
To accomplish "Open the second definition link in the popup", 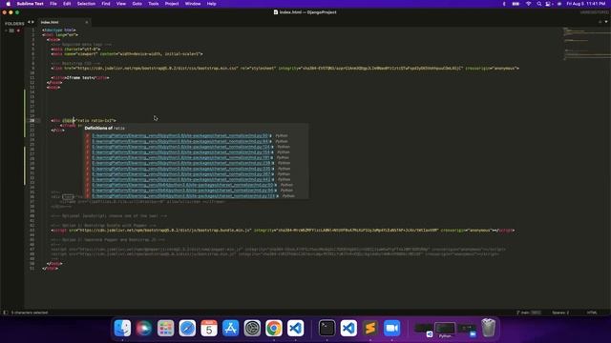I will coord(180,141).
